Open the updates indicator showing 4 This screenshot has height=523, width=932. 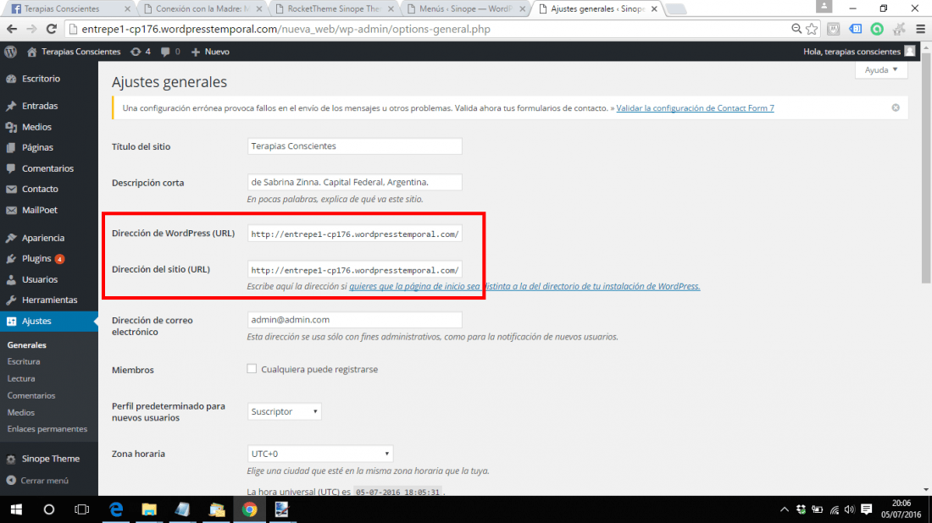[141, 52]
